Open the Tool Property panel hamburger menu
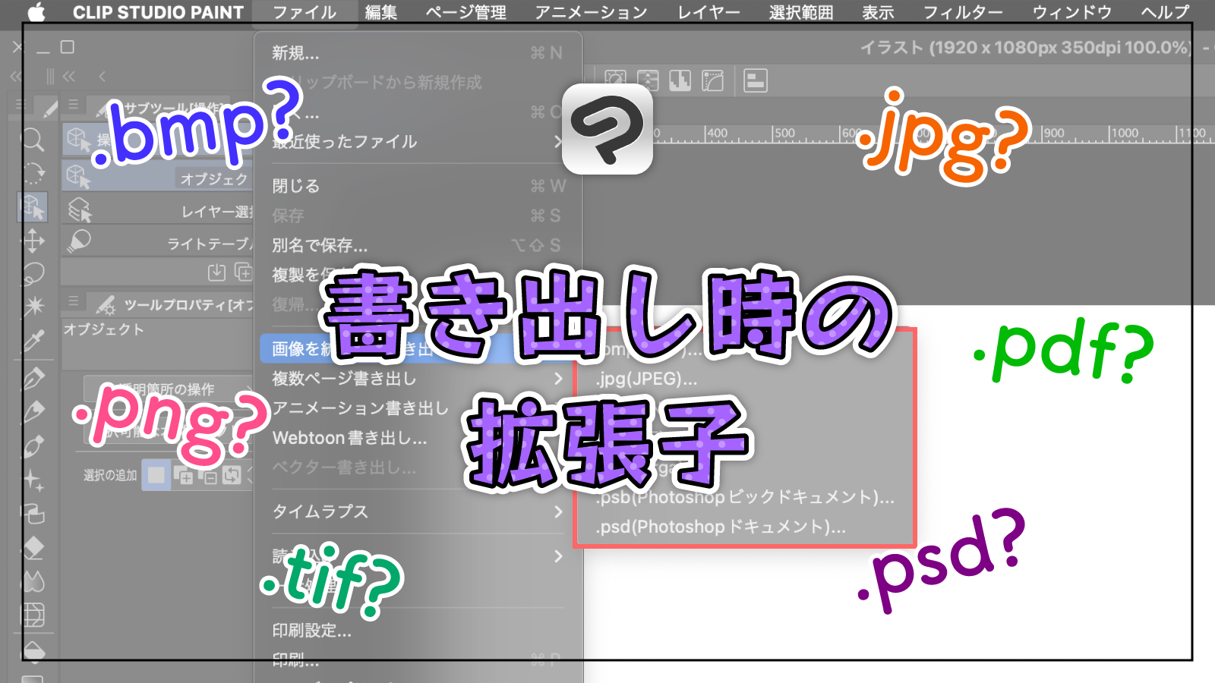The width and height of the screenshot is (1215, 683). point(73,301)
